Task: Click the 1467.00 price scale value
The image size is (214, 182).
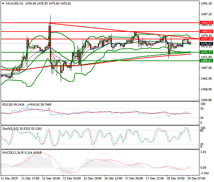Action: 206,68
